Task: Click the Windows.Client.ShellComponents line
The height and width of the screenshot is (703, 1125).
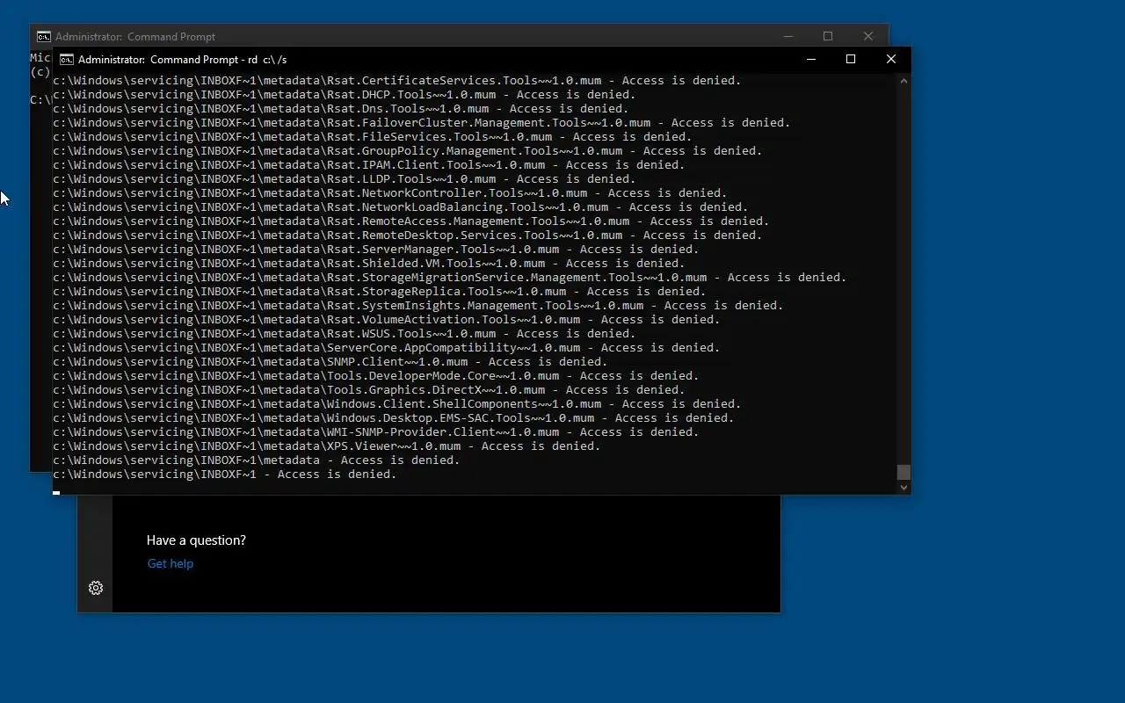Action: pyautogui.click(x=397, y=404)
